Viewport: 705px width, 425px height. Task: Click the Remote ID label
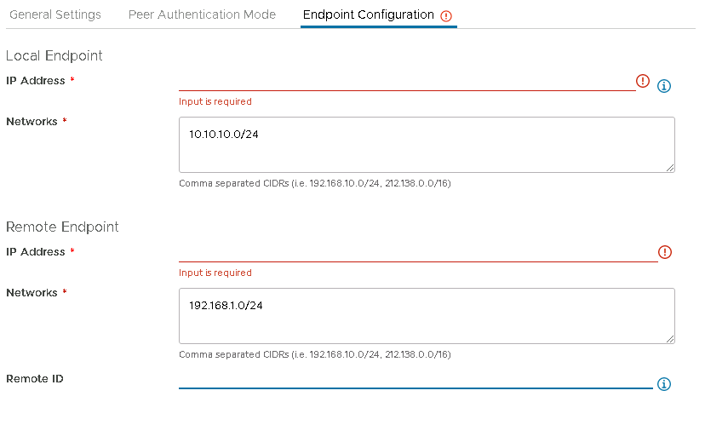click(35, 379)
